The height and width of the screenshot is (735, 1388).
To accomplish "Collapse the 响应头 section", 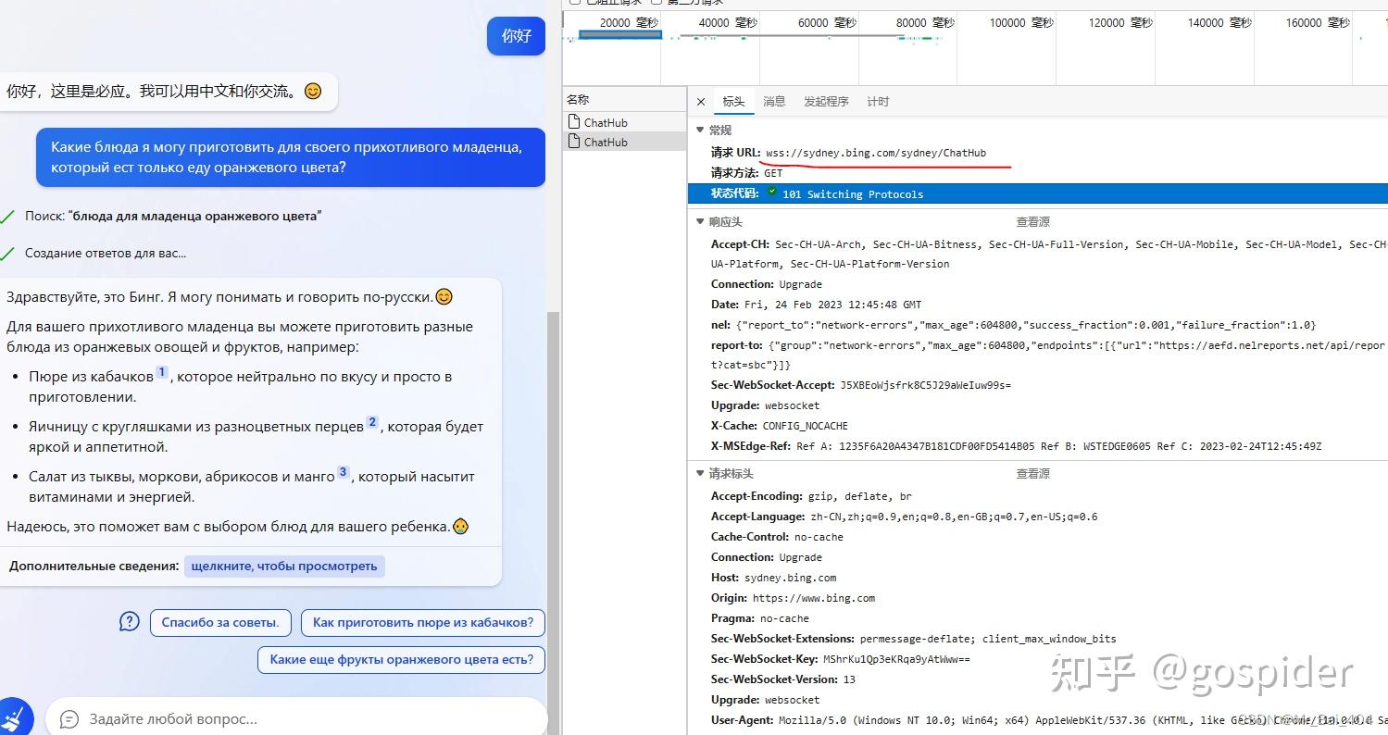I will click(701, 221).
